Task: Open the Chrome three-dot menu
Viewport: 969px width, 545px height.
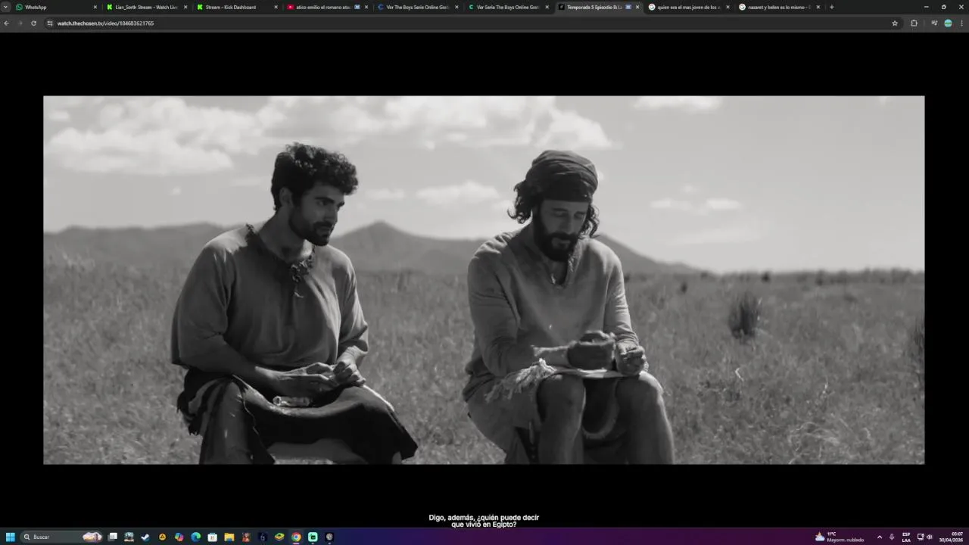Action: coord(961,23)
